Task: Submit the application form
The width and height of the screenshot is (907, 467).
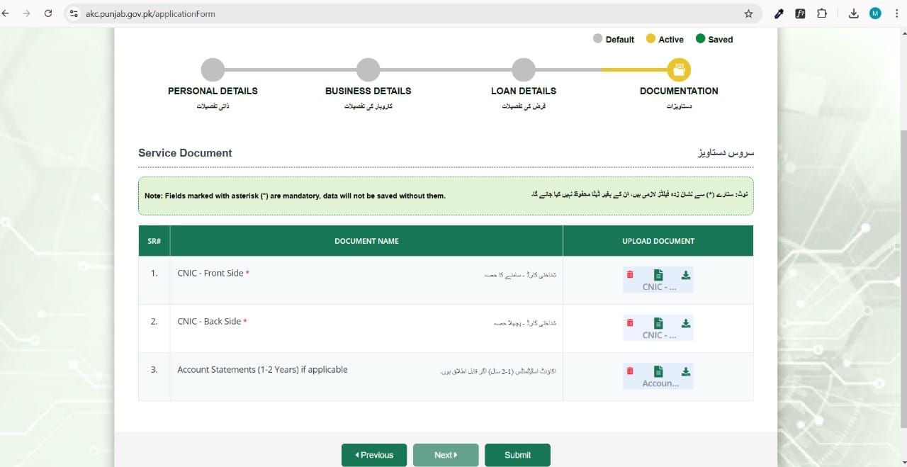Action: pos(517,454)
